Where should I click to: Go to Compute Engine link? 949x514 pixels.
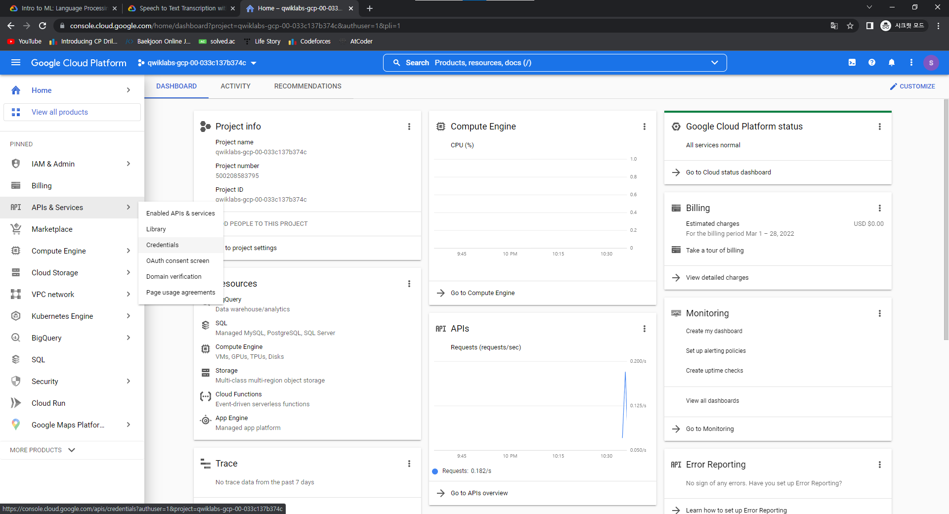(482, 293)
